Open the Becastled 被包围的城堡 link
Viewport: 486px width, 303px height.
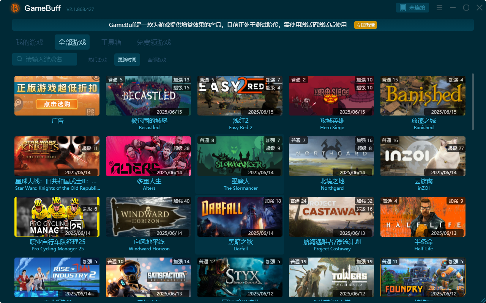(149, 120)
